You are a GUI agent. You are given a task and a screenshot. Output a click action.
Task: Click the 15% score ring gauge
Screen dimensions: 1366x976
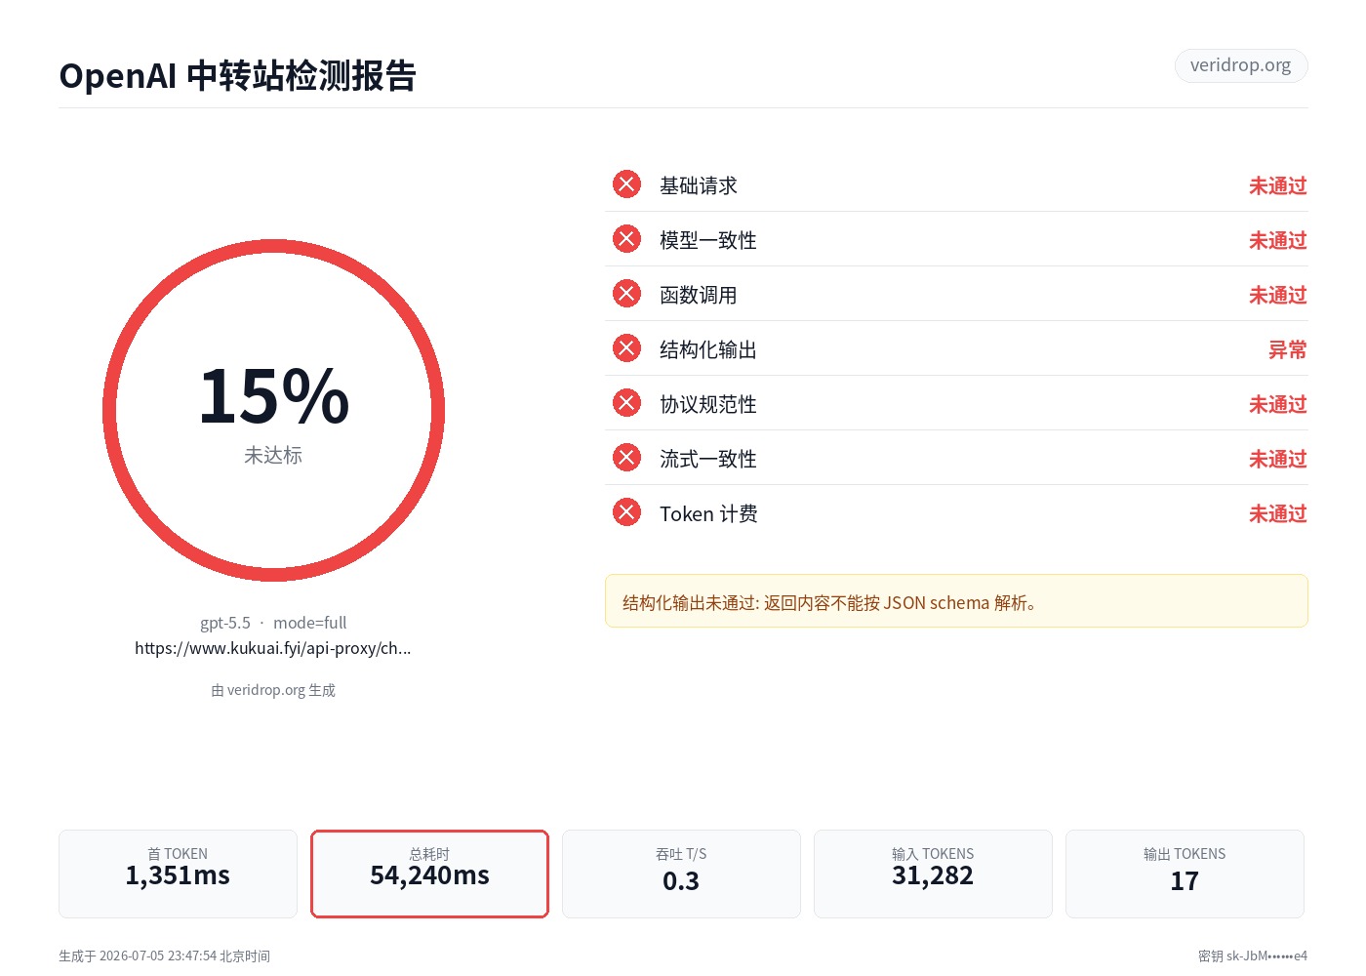click(273, 411)
